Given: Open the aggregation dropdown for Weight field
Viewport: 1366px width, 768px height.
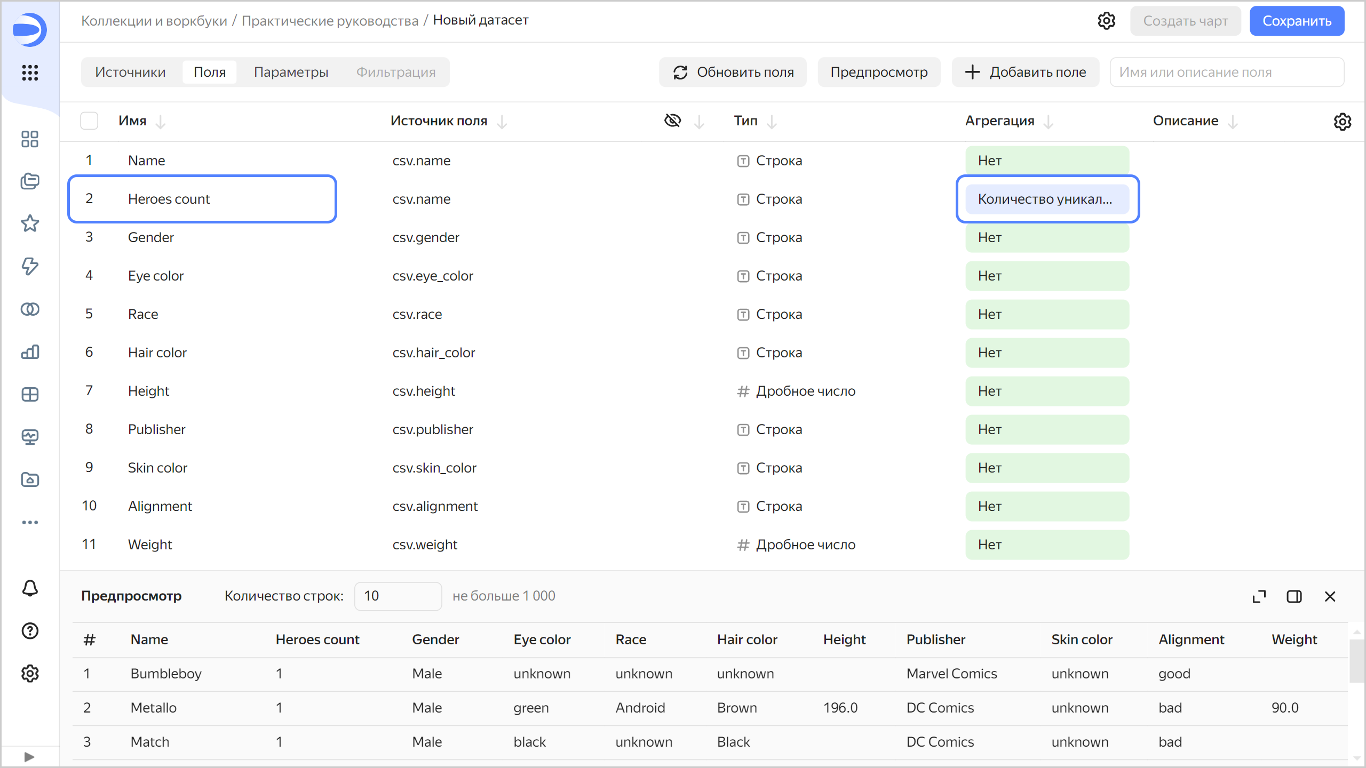Looking at the screenshot, I should [x=1047, y=545].
